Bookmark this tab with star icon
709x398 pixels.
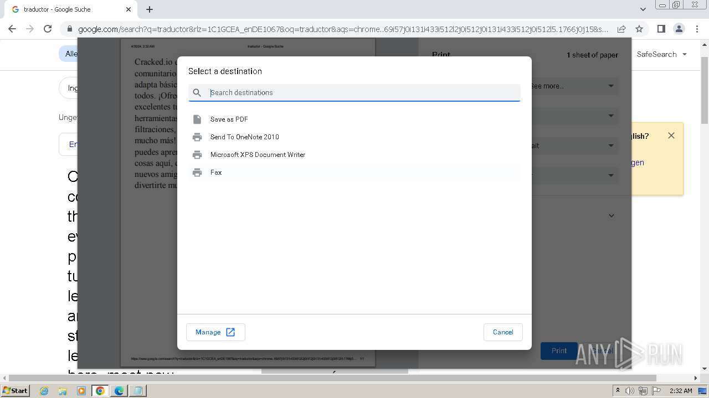point(639,29)
